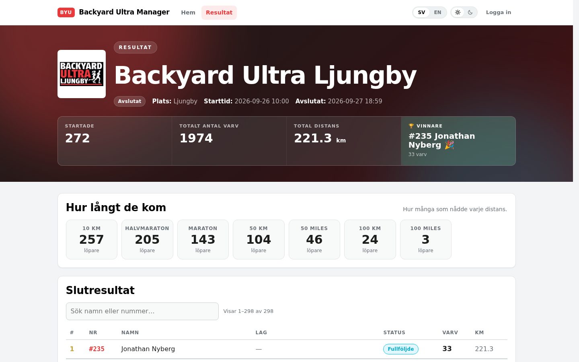Select Swedish language SV
This screenshot has height=362, width=579.
(421, 12)
